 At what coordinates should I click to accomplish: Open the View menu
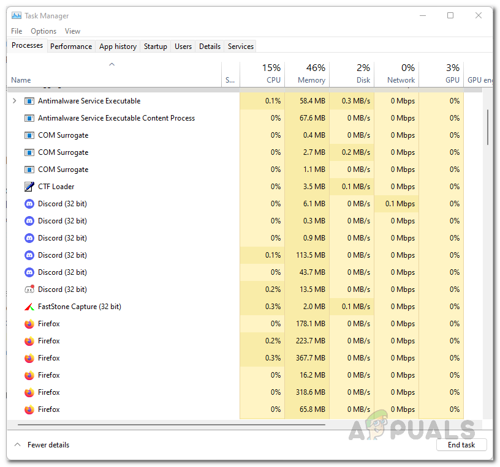point(72,31)
